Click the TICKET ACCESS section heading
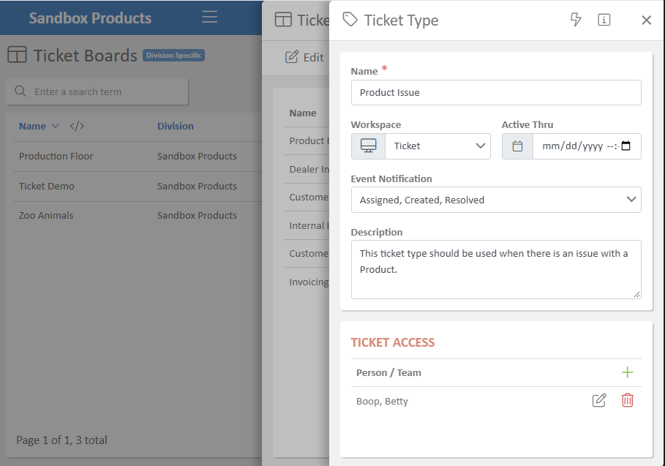 [x=393, y=342]
